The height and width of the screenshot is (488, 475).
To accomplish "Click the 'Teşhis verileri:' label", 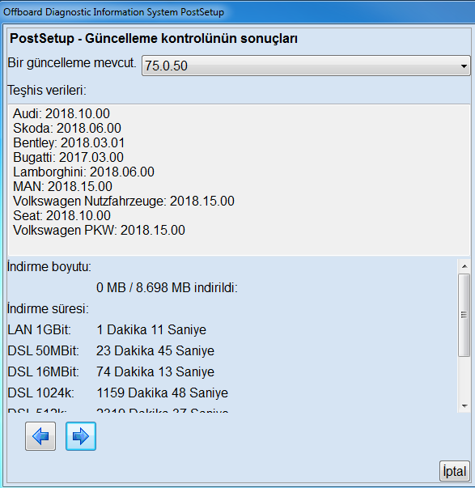I will (x=47, y=91).
